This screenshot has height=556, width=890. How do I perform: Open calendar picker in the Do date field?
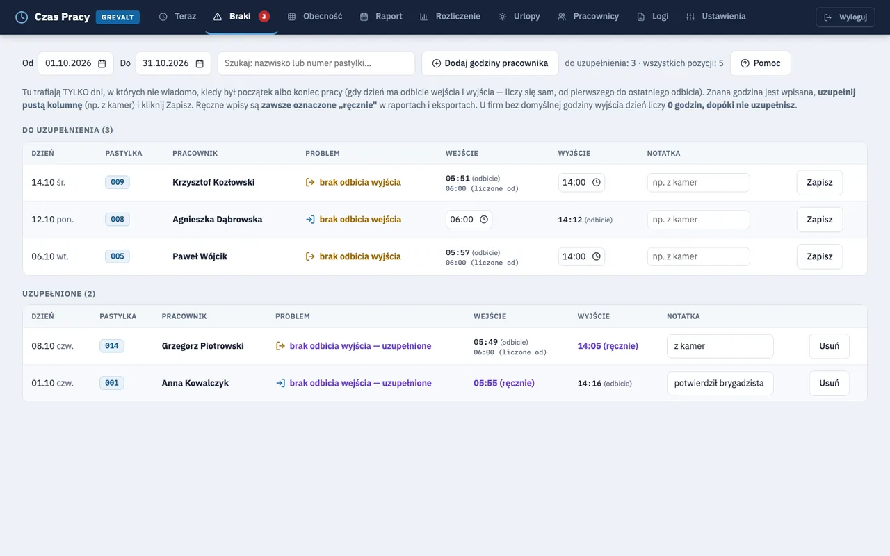[200, 63]
